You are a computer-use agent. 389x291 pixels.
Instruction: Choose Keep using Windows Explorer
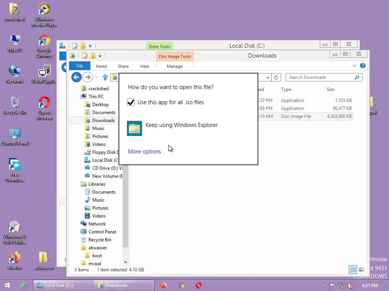point(172,128)
